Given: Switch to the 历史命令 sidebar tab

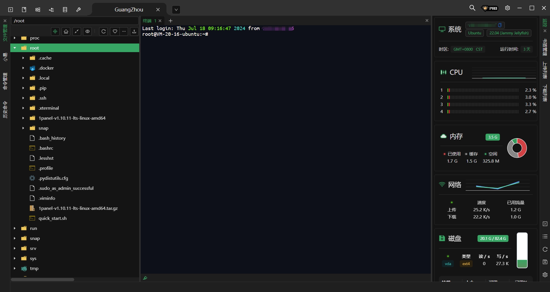Looking at the screenshot, I should tap(5, 110).
